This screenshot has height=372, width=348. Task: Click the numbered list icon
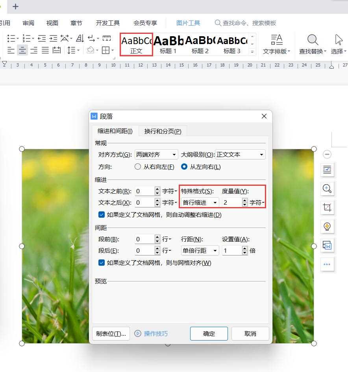pyautogui.click(x=27, y=39)
